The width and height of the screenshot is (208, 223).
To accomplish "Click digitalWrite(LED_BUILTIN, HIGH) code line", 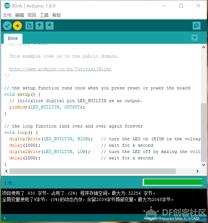I will [x=51, y=139].
